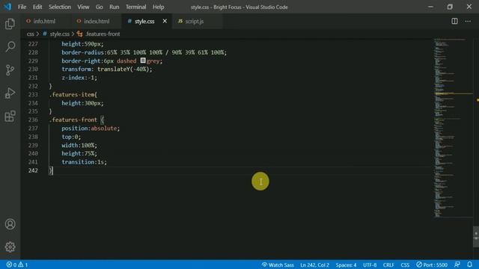The image size is (479, 269).
Task: Change indentation via Spaces: 4
Action: (346, 265)
